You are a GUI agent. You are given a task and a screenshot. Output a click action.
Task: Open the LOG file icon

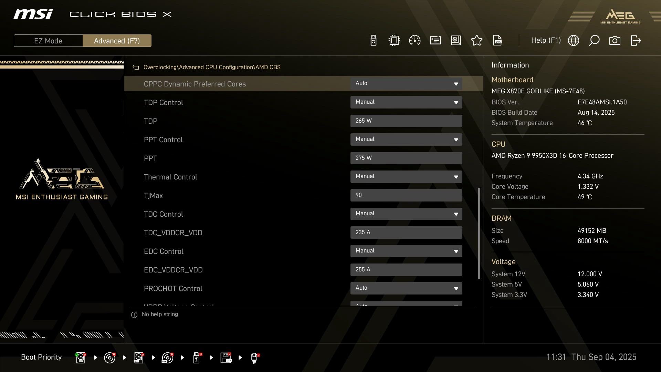pyautogui.click(x=497, y=41)
